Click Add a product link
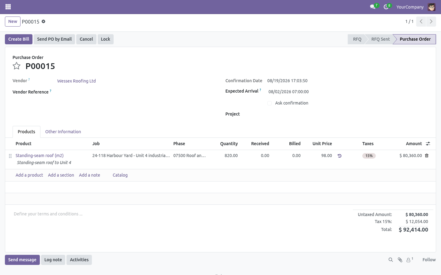 coord(29,175)
